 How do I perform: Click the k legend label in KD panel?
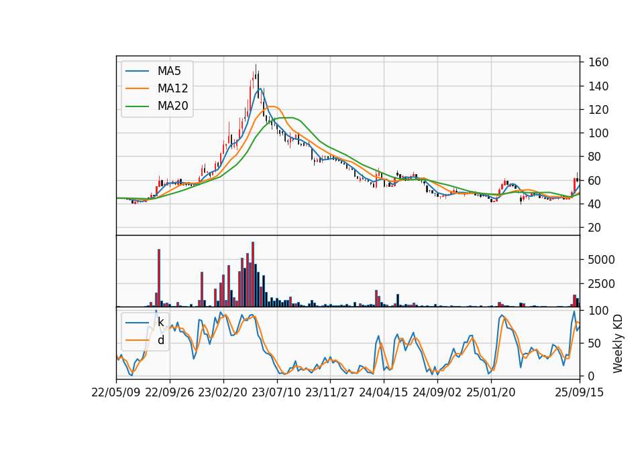click(x=160, y=322)
